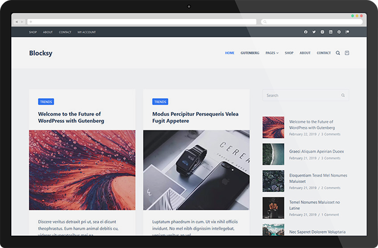
Task: Click the Blocksy site logo
Action: tap(41, 53)
